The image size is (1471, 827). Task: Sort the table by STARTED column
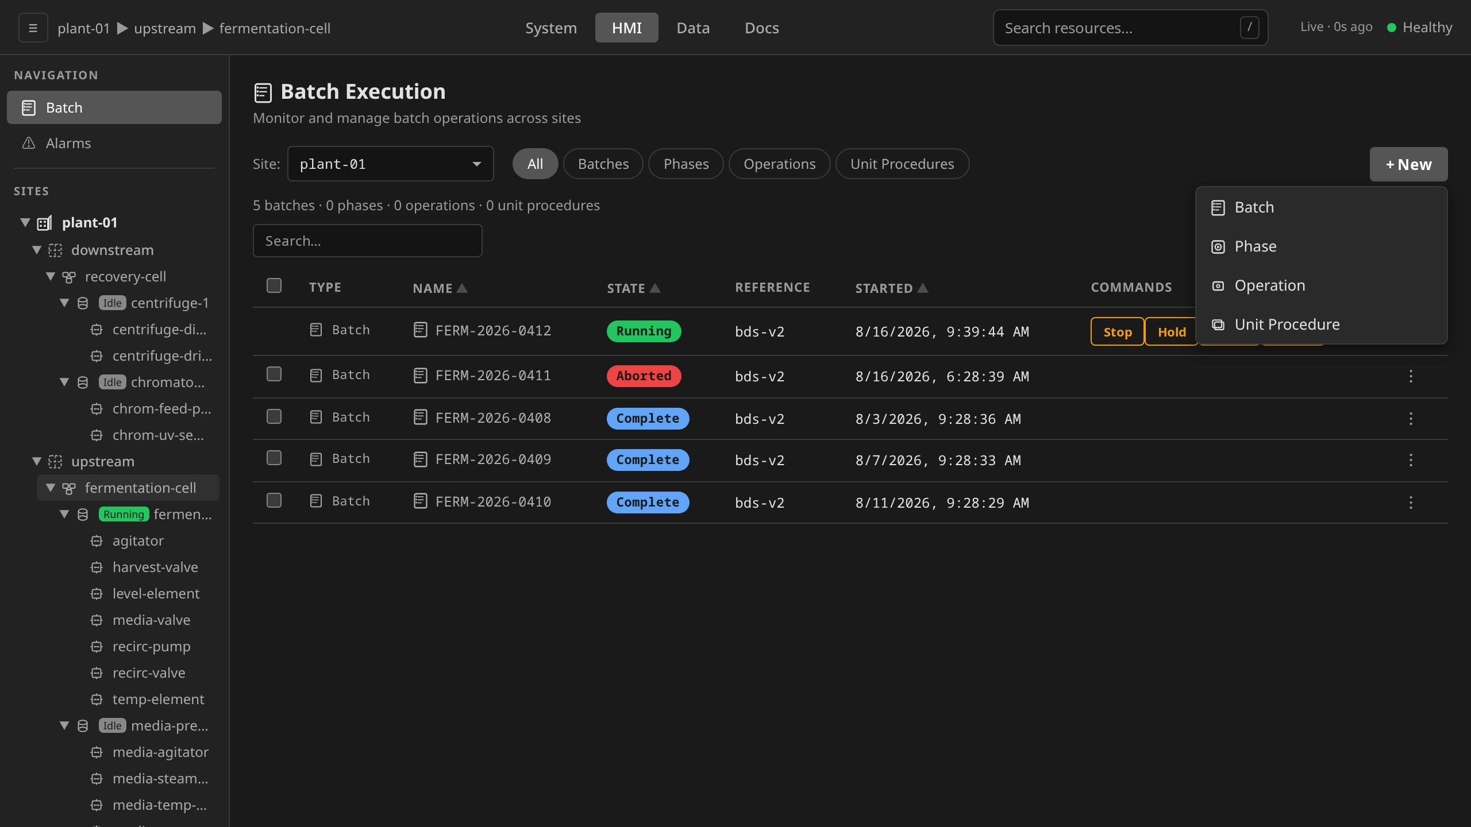pos(891,288)
